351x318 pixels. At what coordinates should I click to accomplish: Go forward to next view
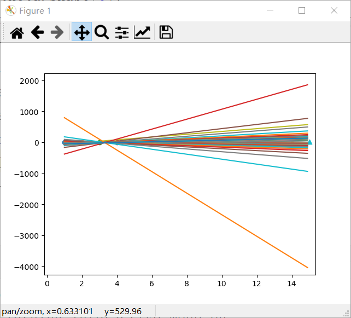pos(57,33)
